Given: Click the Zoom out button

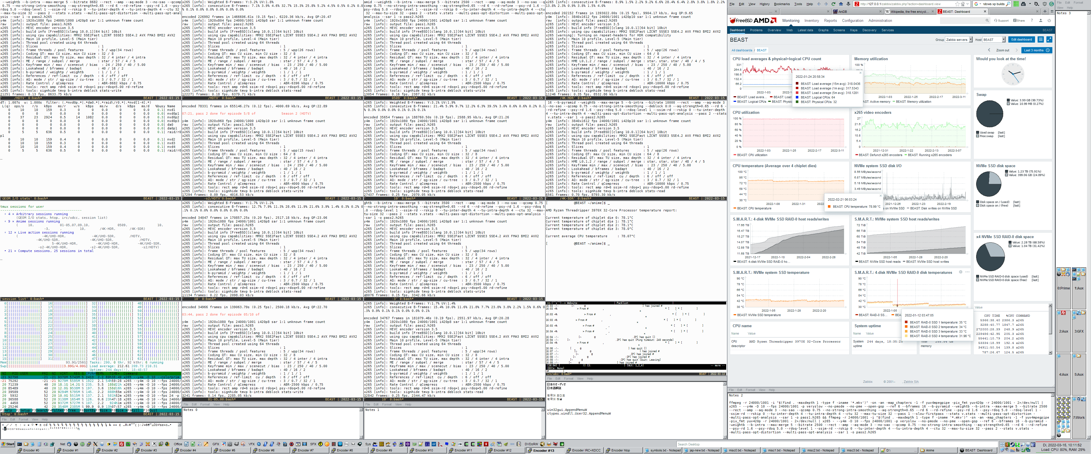Looking at the screenshot, I should (1003, 50).
